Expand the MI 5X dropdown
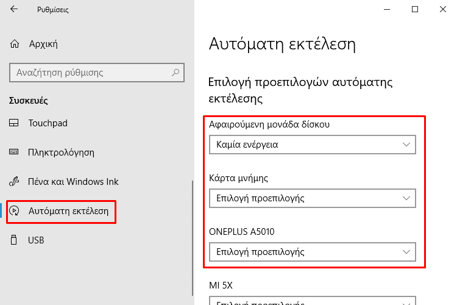Image resolution: width=457 pixels, height=305 pixels. (x=312, y=301)
